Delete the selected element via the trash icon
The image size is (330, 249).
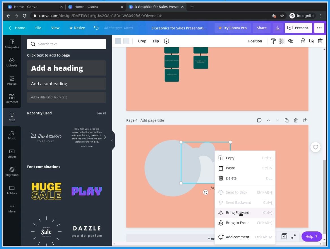(320, 41)
